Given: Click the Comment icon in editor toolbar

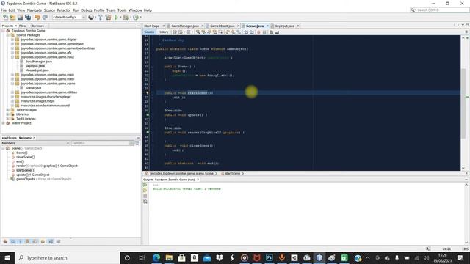Looking at the screenshot, I should coord(272,32).
